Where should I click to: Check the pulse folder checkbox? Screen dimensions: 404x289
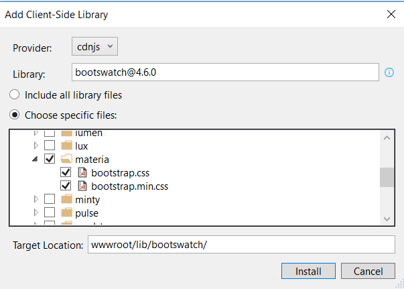point(50,213)
